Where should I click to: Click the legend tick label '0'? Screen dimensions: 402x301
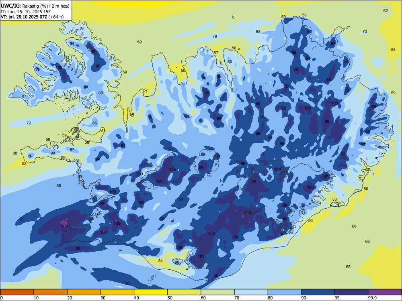click(2, 298)
